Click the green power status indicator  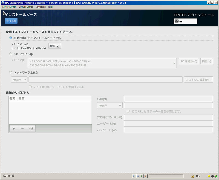[x=216, y=176]
